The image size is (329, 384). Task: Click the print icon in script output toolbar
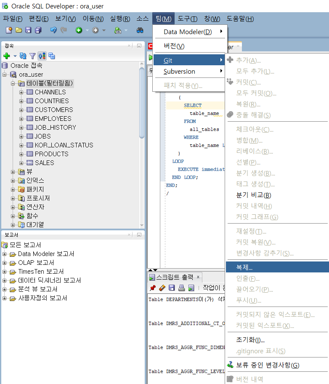(x=181, y=288)
